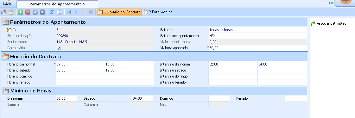Image resolution: width=355 pixels, height=118 pixels.
Task: Cancel editing with the X toolbar icon
Action: 42,12
